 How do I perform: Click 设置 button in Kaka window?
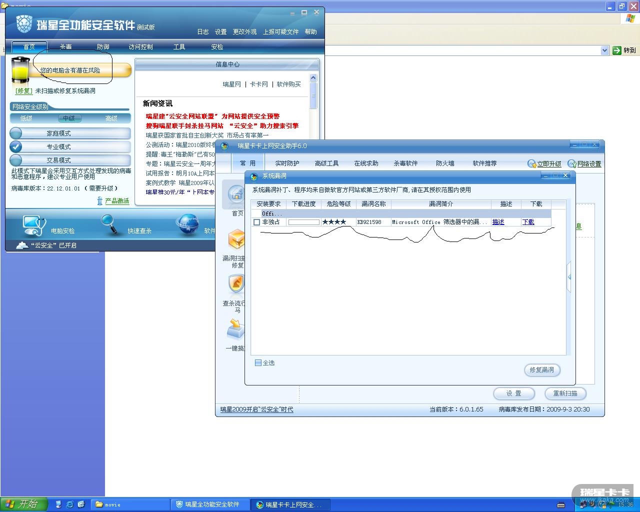tap(513, 393)
